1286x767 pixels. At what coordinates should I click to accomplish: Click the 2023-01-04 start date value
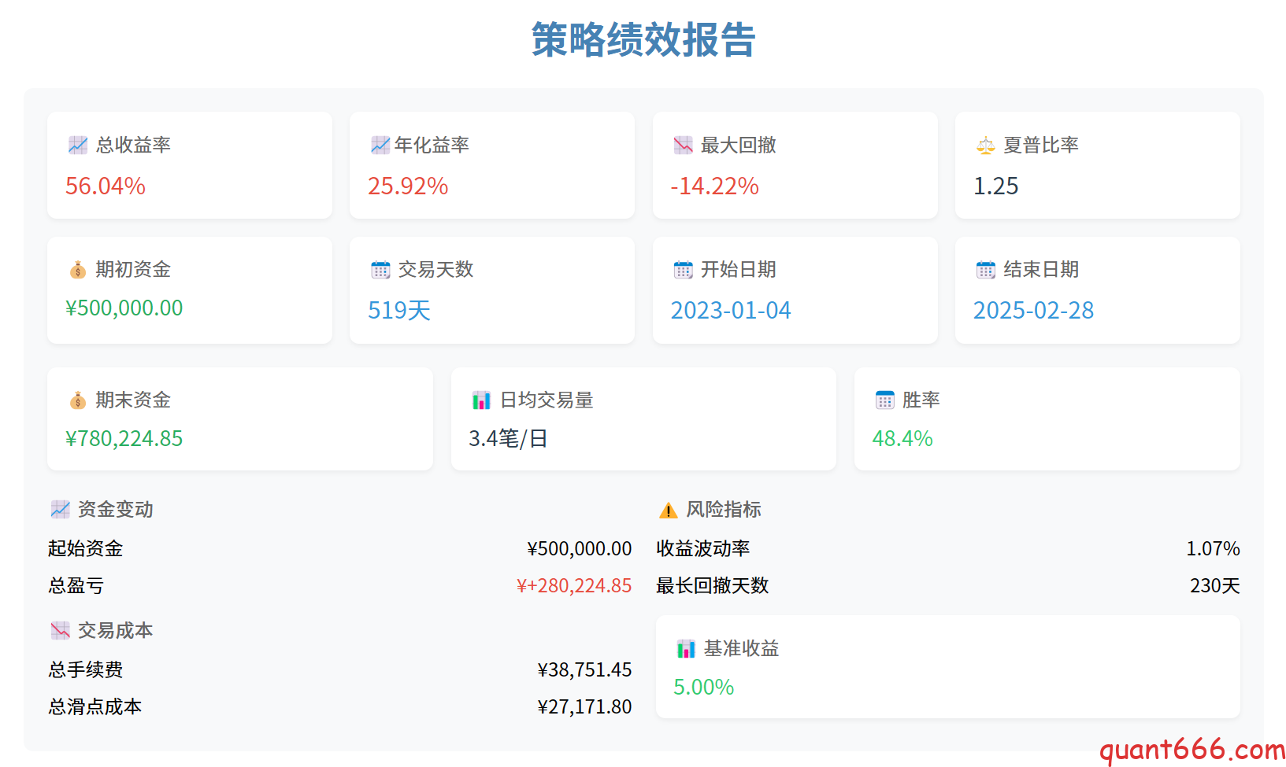[x=730, y=311]
